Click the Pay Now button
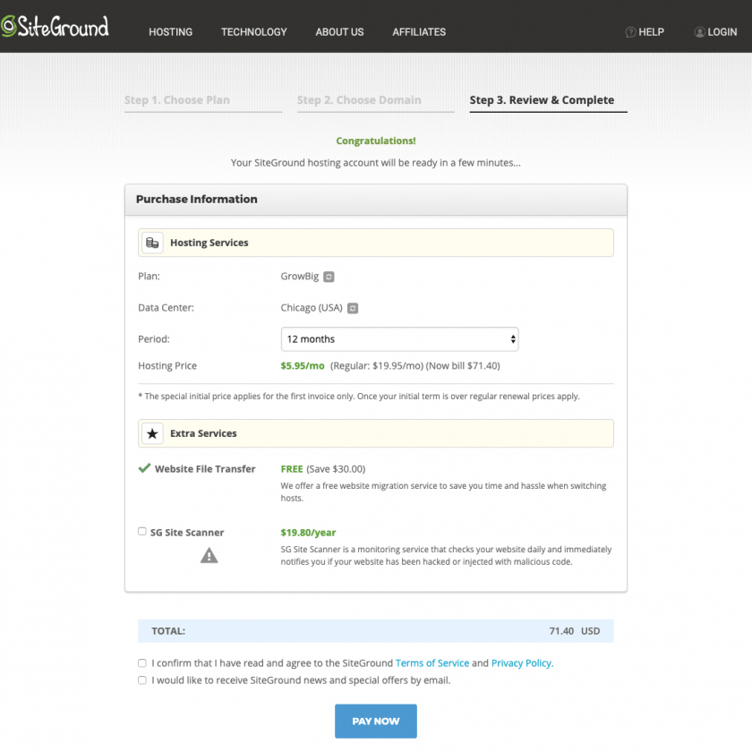Image resolution: width=752 pixels, height=752 pixels. (375, 722)
